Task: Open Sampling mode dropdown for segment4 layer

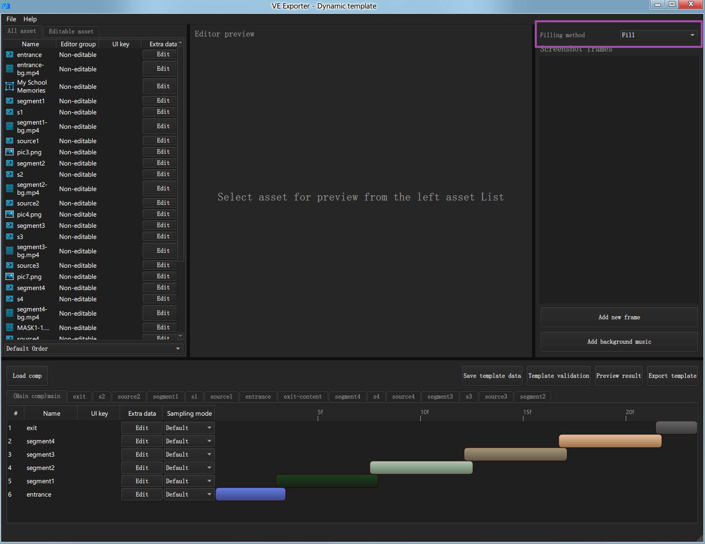Action: [x=189, y=441]
